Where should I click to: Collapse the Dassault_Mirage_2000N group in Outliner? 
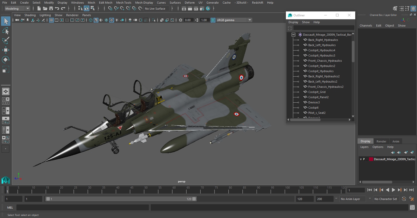point(293,35)
